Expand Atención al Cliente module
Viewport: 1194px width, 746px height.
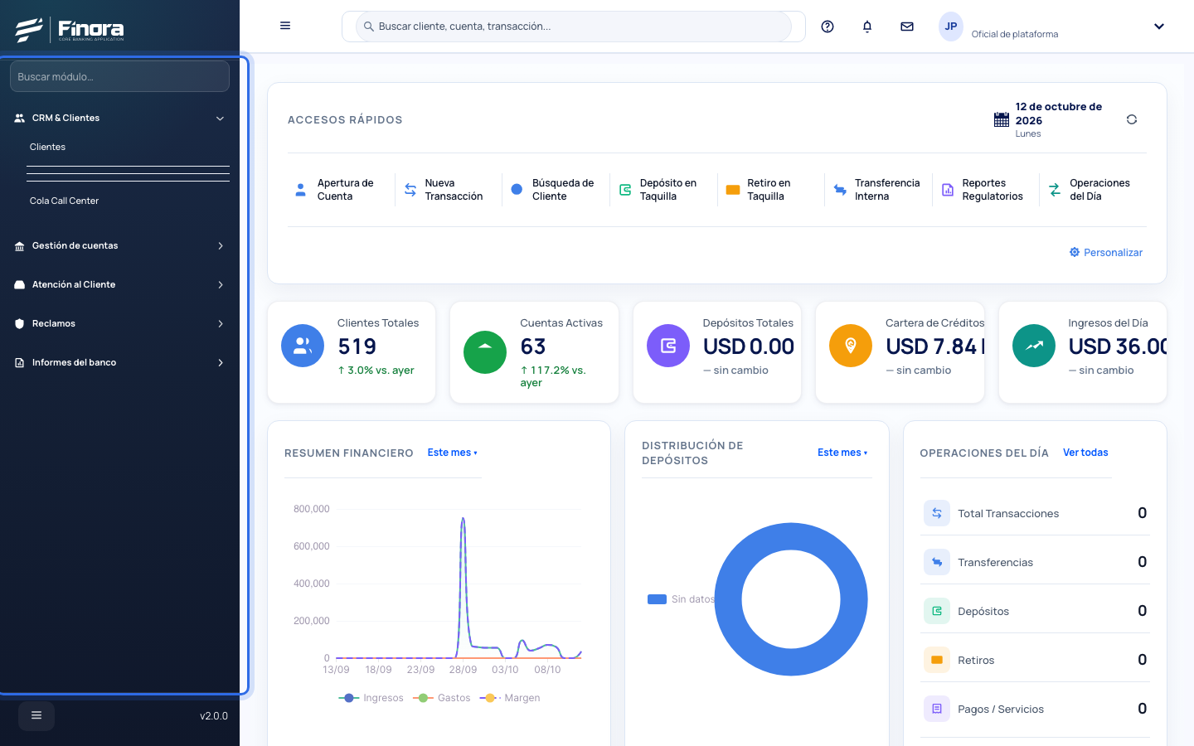(x=119, y=284)
